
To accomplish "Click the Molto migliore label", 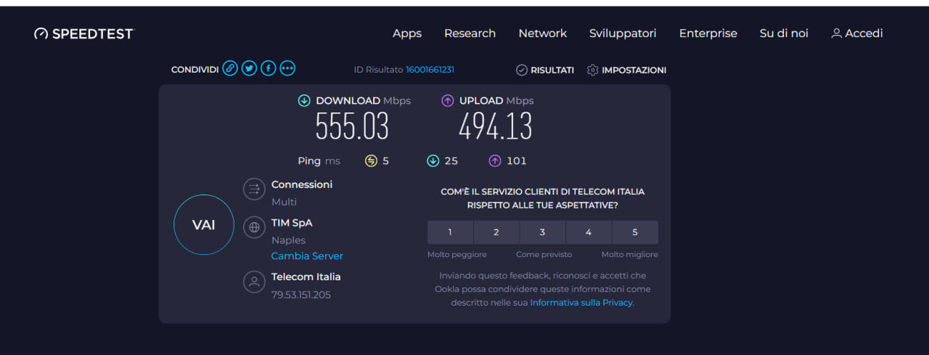I will (630, 255).
